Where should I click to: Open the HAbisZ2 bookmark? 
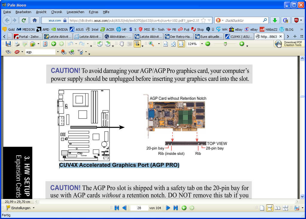[x=269, y=30]
